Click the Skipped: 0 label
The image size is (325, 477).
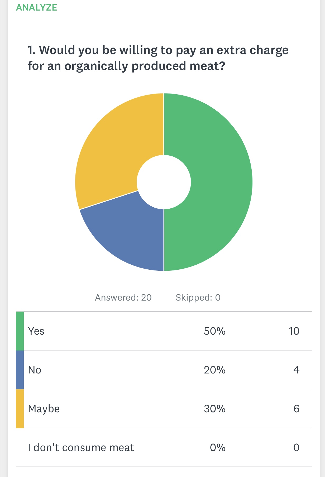tap(198, 298)
